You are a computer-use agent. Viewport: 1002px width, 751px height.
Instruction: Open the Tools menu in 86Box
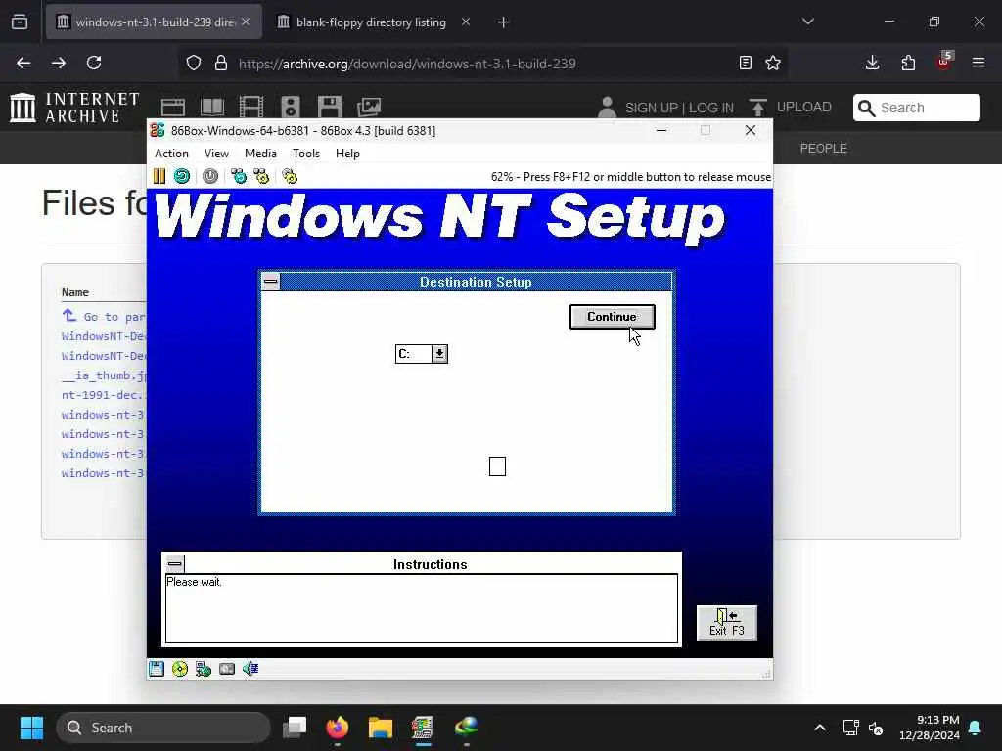(306, 154)
